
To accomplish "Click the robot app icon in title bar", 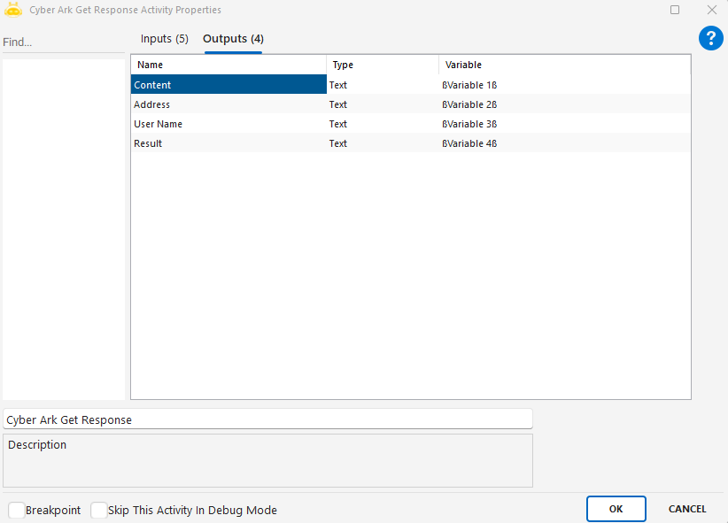I will (x=13, y=10).
